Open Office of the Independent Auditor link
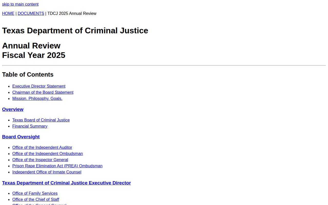The height and width of the screenshot is (205, 328). [42, 148]
